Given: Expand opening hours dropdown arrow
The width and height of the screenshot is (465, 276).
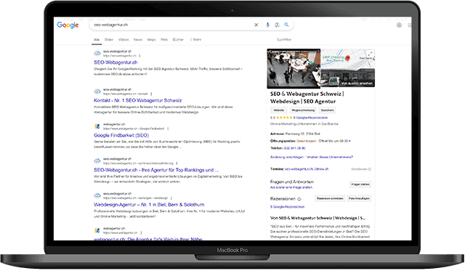Looking at the screenshot, I should coord(349,141).
